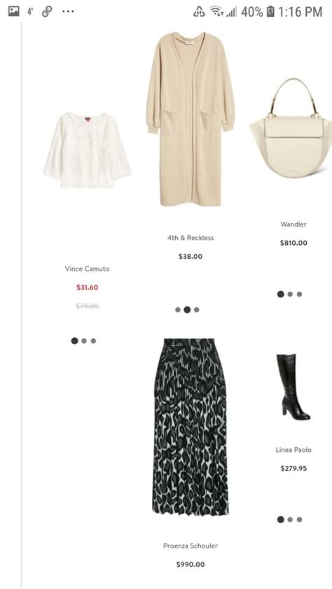Select first carousel dot under 4th & Reckless
The height and width of the screenshot is (589, 332).
click(178, 310)
